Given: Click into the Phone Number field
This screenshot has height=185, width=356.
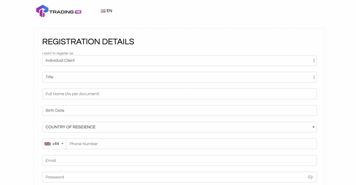Looking at the screenshot, I should (x=191, y=144).
